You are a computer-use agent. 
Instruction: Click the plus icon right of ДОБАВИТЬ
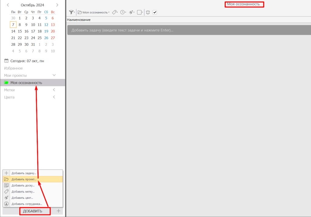[x=59, y=211]
